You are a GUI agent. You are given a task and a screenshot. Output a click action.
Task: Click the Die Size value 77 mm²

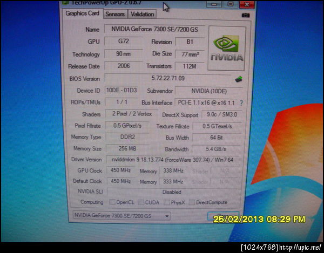[190, 54]
